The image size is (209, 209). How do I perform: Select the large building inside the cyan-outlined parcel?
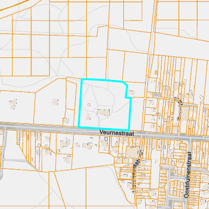(x=103, y=112)
